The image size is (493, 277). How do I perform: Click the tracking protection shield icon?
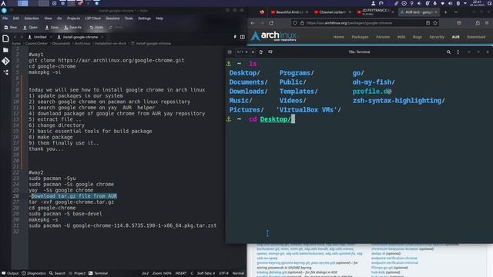point(294,23)
